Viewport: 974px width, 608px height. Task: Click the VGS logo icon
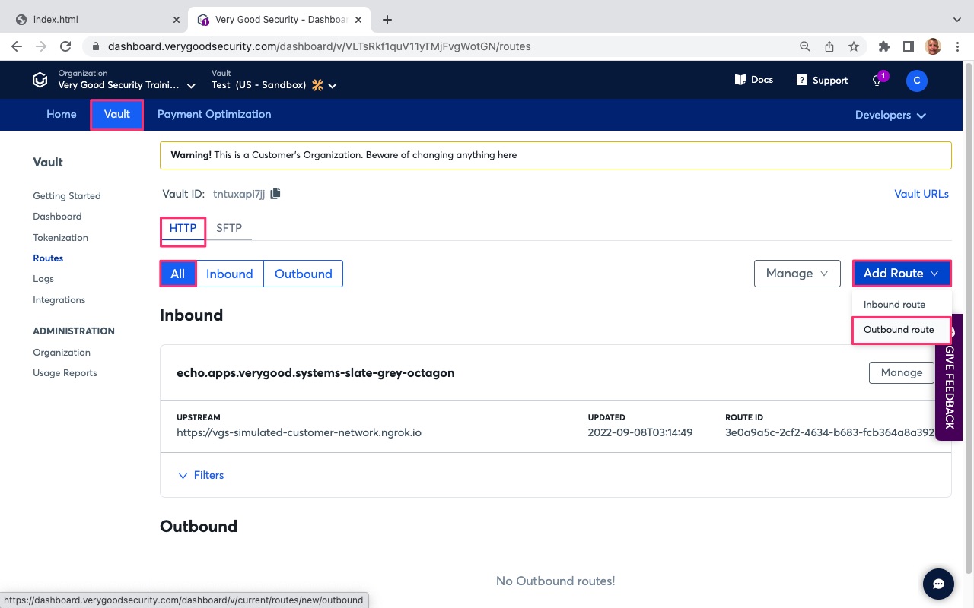(x=40, y=80)
